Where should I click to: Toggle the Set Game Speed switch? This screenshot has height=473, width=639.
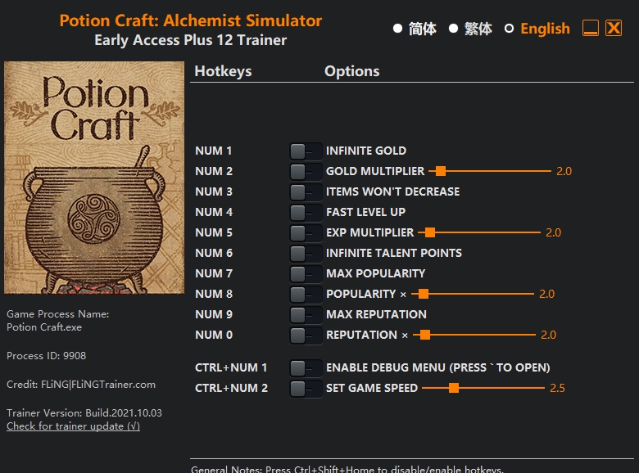coord(306,389)
